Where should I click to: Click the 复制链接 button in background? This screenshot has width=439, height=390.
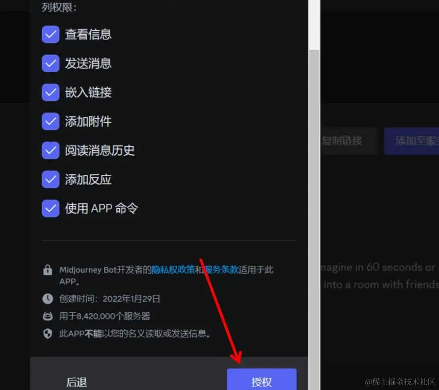(x=343, y=141)
